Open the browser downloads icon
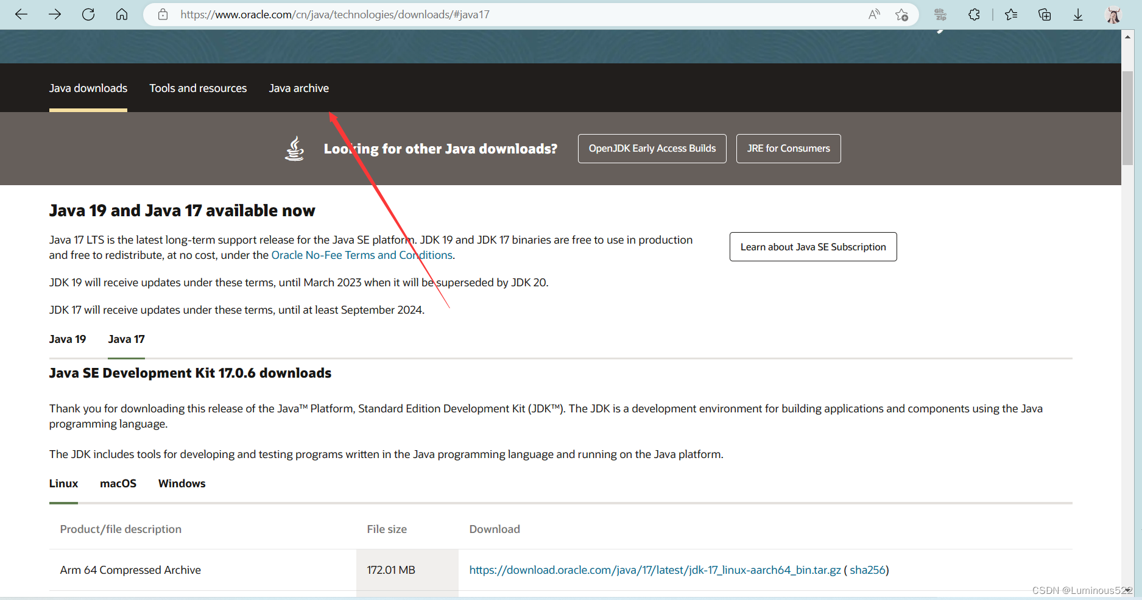The image size is (1142, 600). click(1078, 15)
